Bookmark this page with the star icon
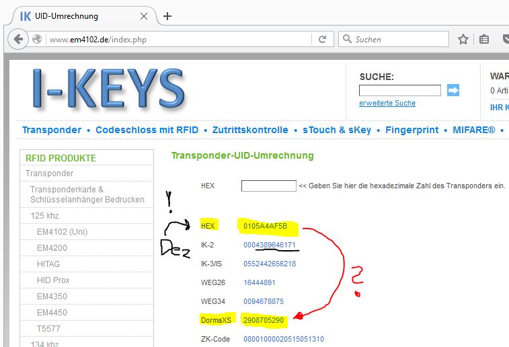Screen dimensions: 509x347 pos(463,39)
